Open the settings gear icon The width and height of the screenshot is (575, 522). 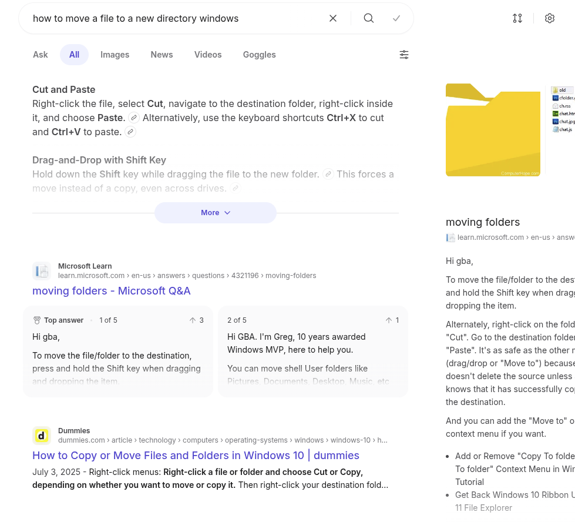[550, 18]
